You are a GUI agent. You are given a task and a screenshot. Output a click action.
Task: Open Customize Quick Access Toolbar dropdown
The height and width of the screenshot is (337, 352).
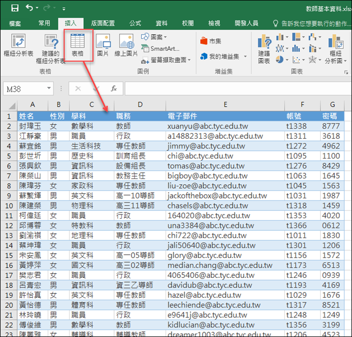(64, 9)
